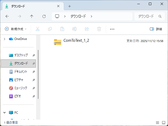Expand the chevron after ダウンロード in address bar

[91, 16]
